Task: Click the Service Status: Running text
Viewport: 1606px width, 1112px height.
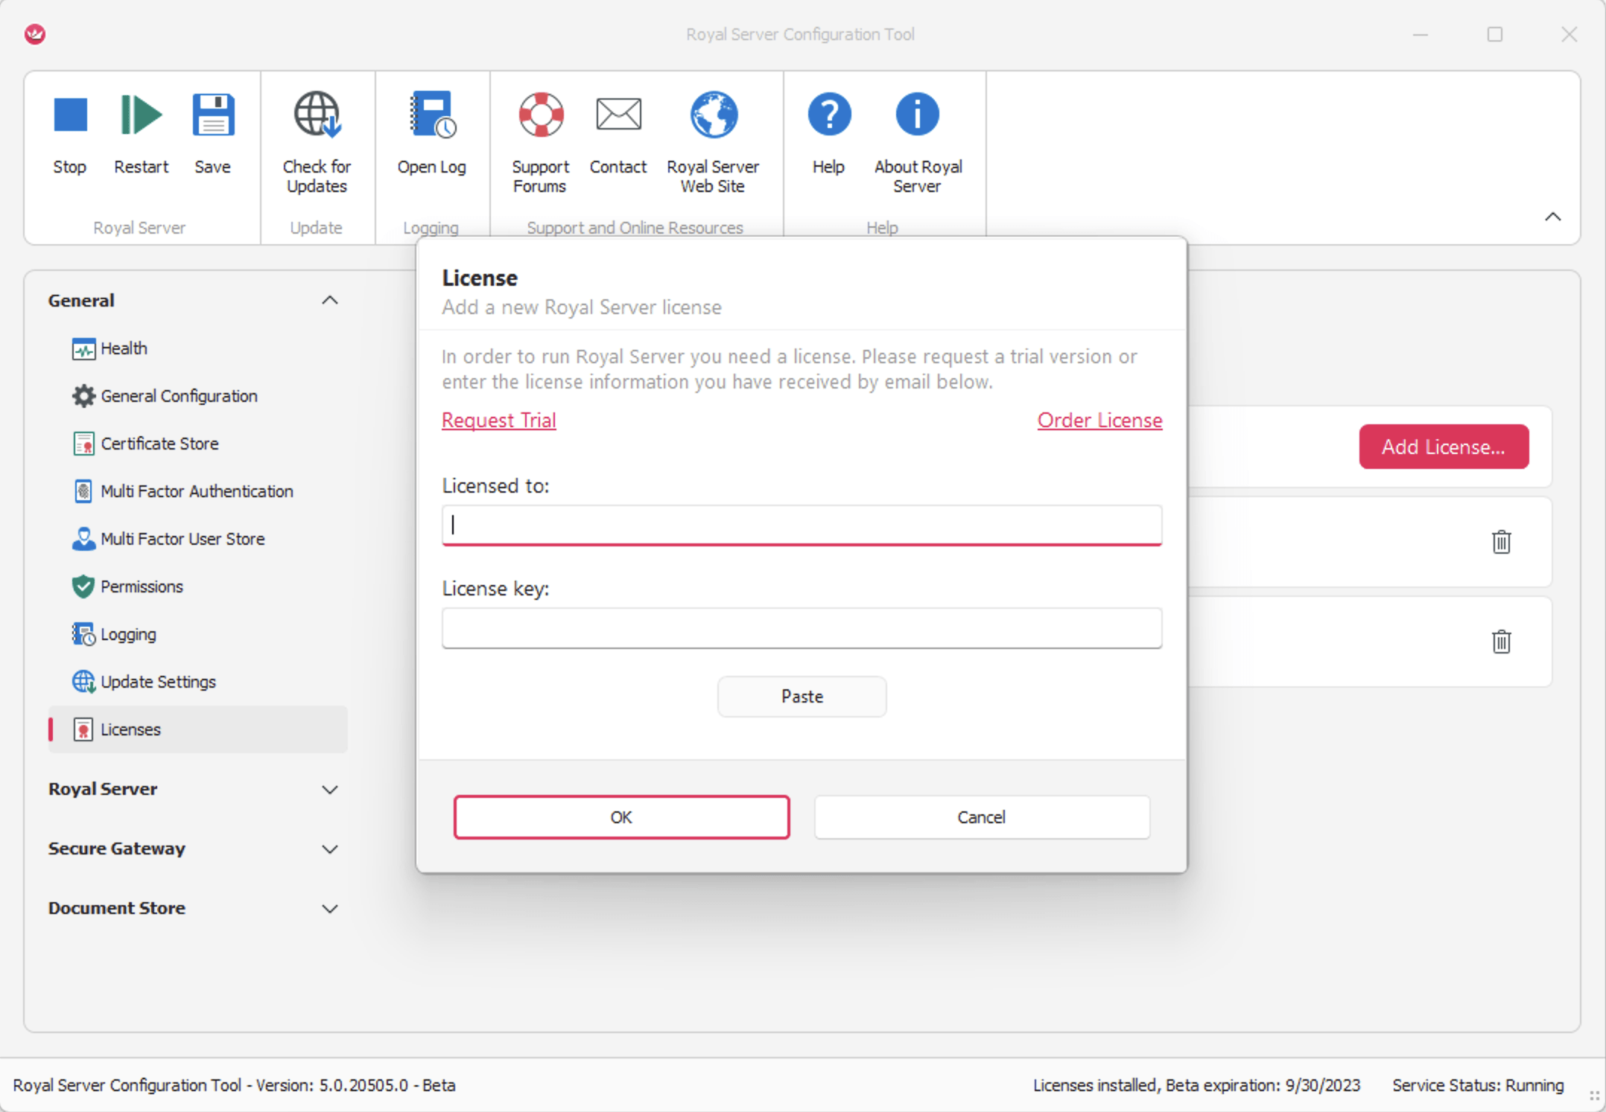Action: (1478, 1085)
